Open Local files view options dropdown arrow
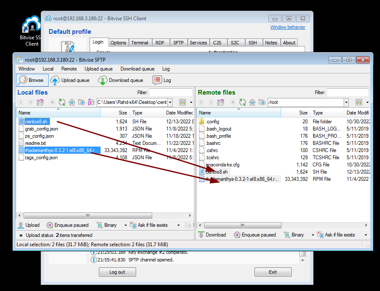 [191, 102]
